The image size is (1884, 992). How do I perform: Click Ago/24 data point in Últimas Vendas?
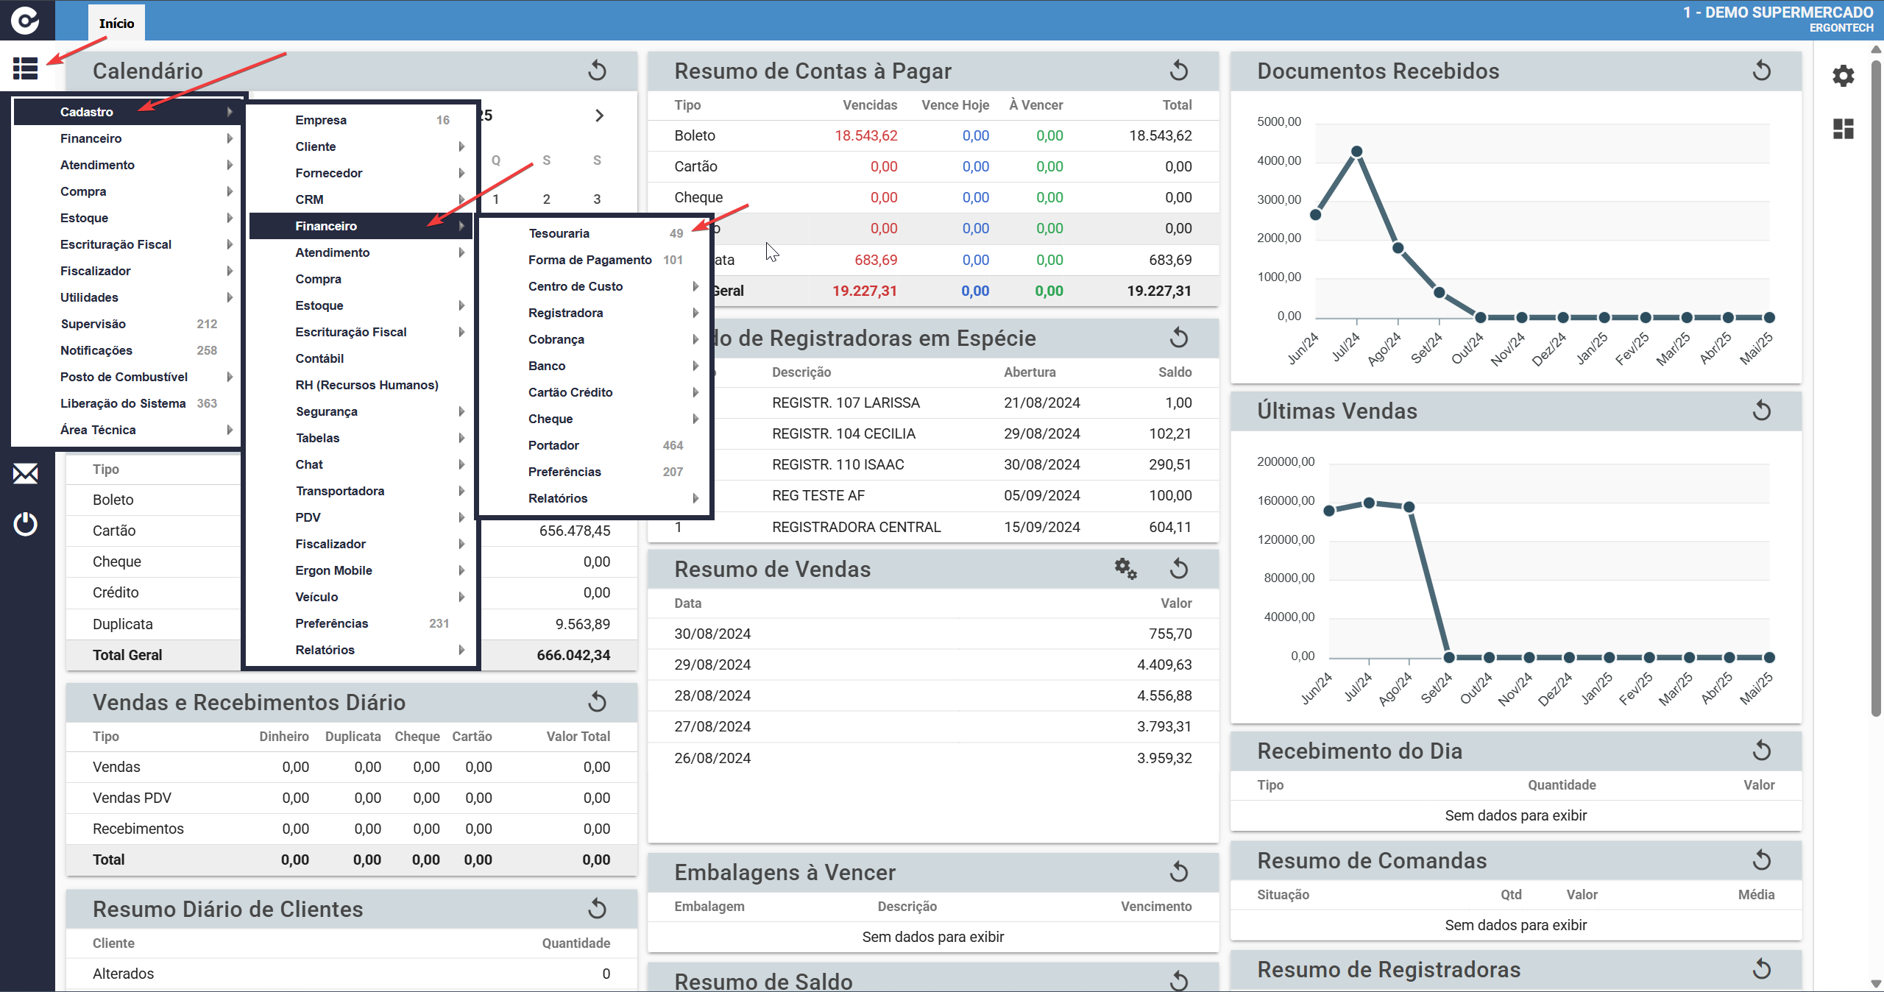tap(1409, 507)
